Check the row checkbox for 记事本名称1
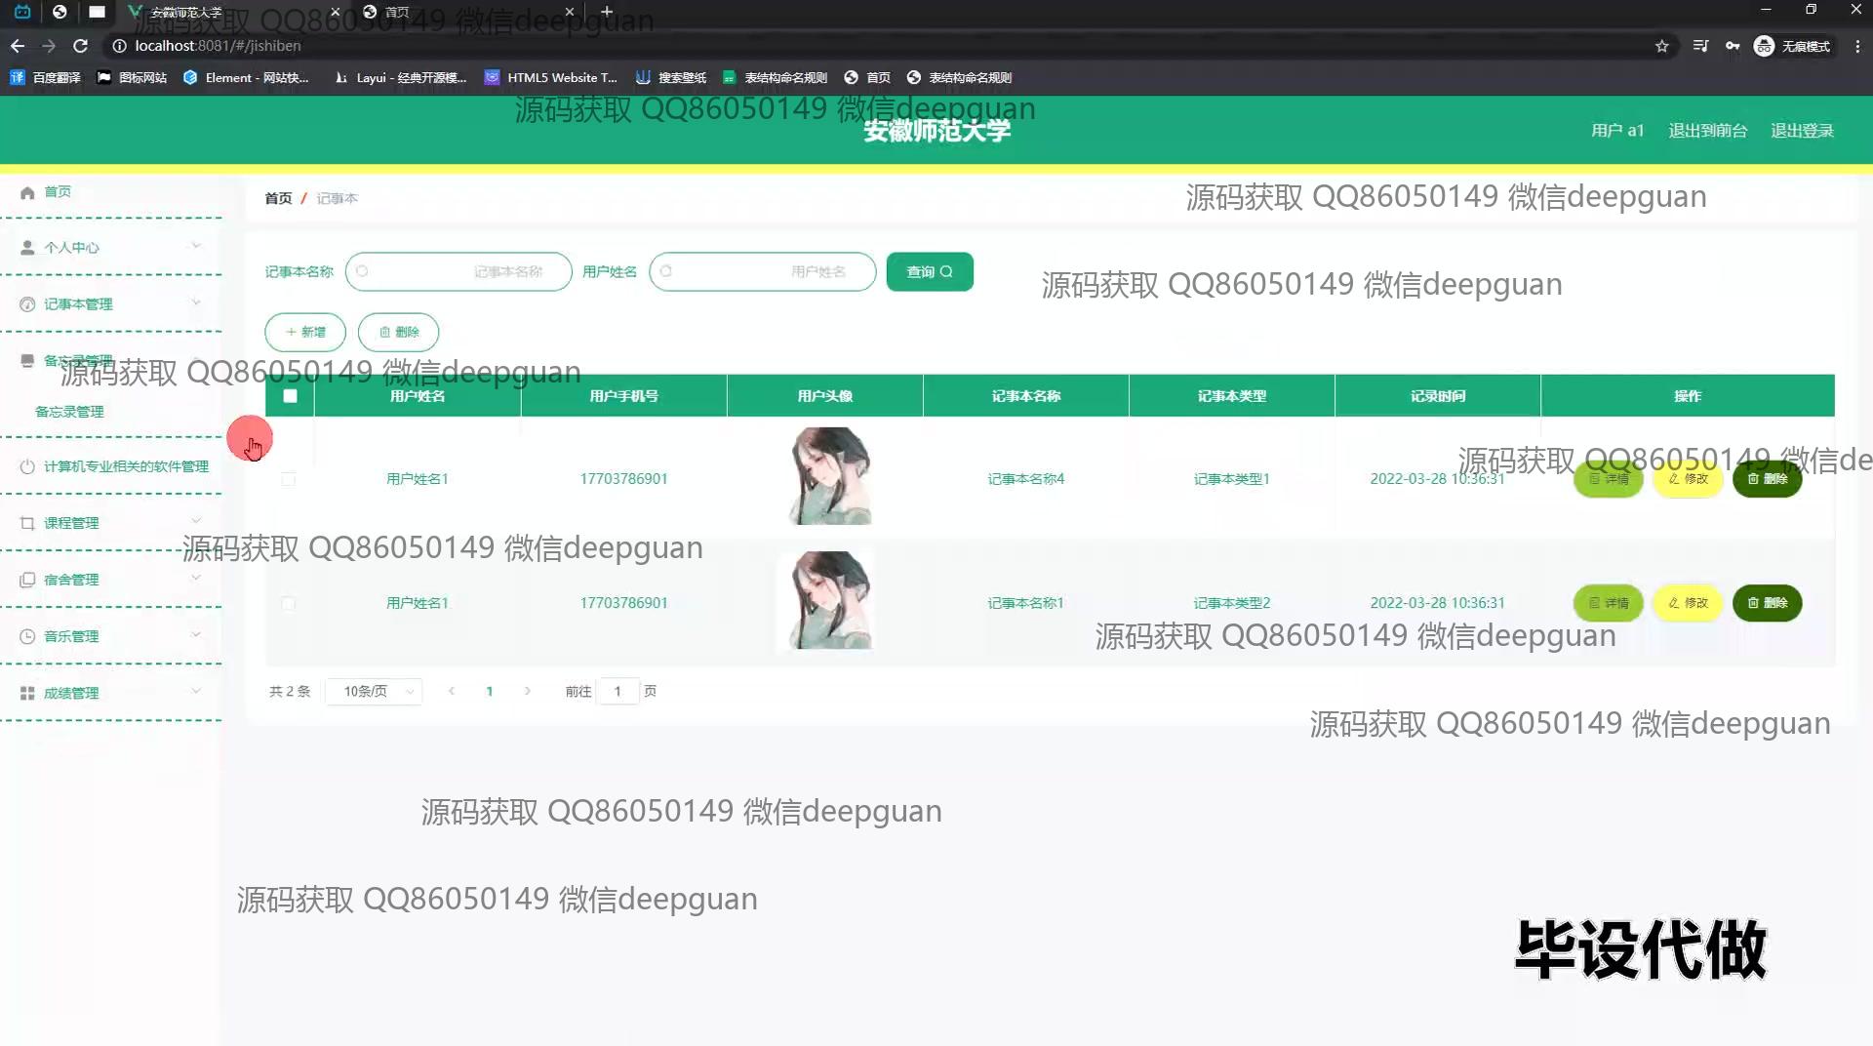This screenshot has height=1046, width=1873. coord(289,603)
